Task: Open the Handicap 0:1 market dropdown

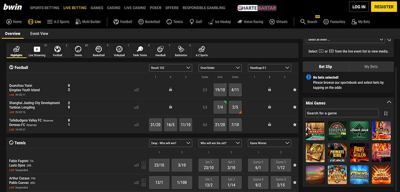Action: pos(269,68)
